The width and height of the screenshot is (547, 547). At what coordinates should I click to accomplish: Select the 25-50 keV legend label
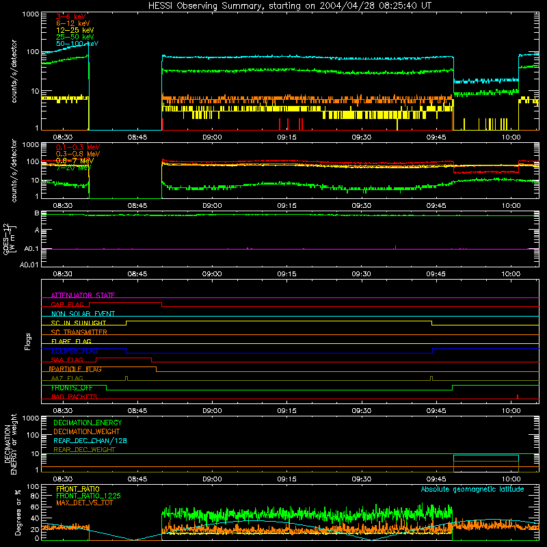point(75,37)
